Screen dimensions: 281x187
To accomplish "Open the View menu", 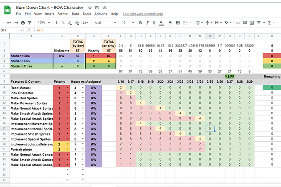I will [38, 14].
